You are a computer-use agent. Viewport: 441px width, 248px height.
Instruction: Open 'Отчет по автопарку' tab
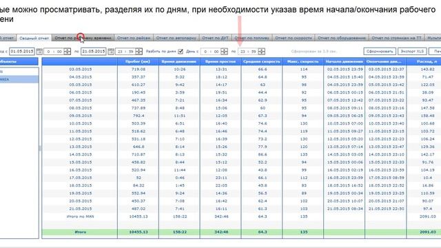[x=176, y=38]
